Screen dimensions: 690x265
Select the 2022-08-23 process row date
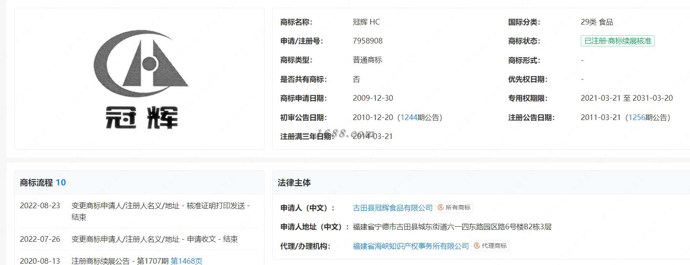tap(40, 206)
